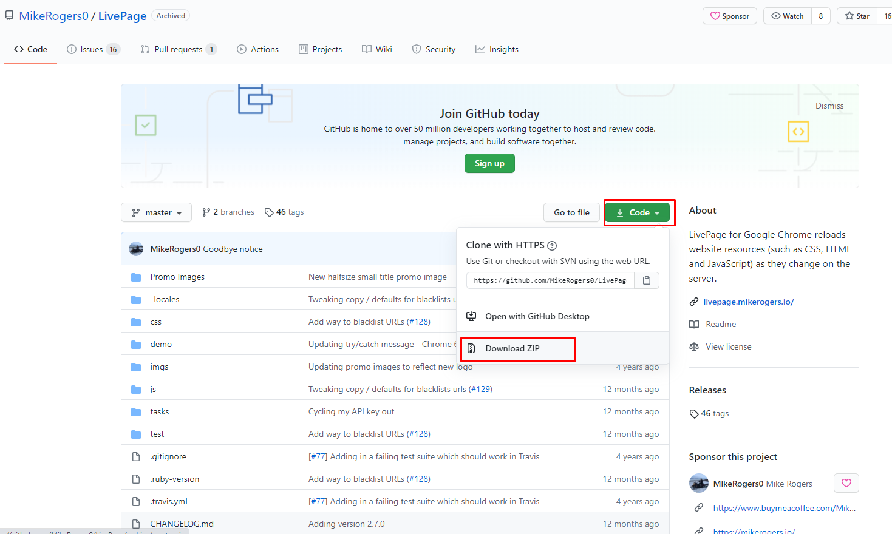Switch to the Wiki tab

[377, 49]
